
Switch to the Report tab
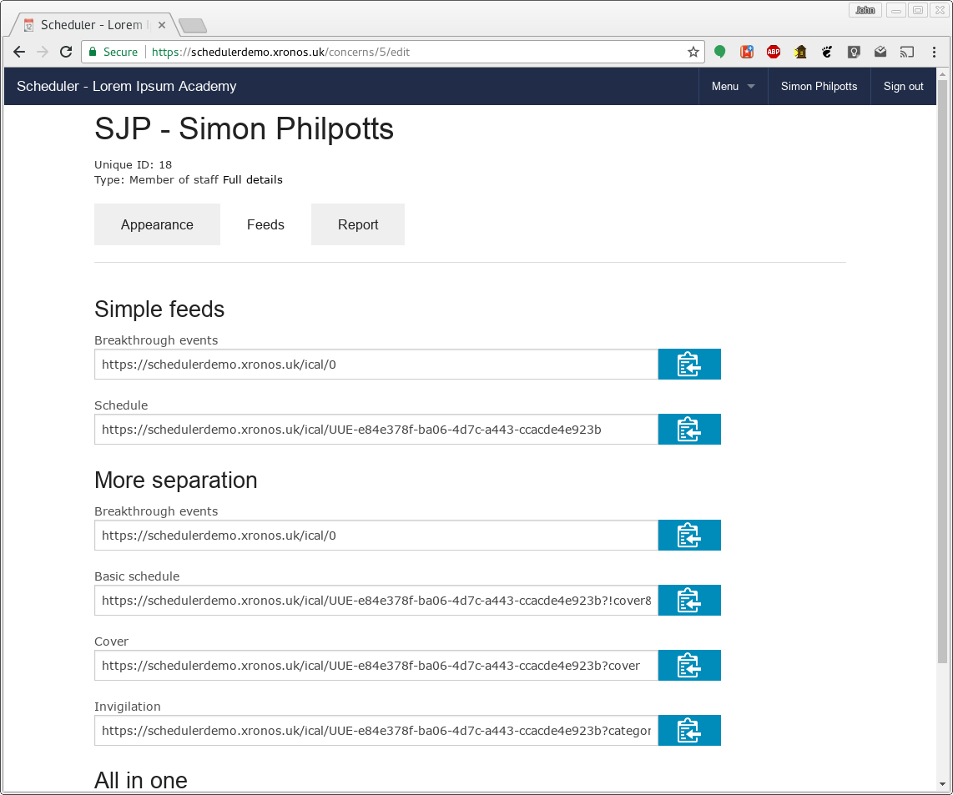358,224
